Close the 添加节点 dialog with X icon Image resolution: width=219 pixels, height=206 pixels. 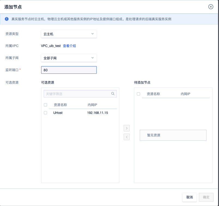tap(211, 7)
